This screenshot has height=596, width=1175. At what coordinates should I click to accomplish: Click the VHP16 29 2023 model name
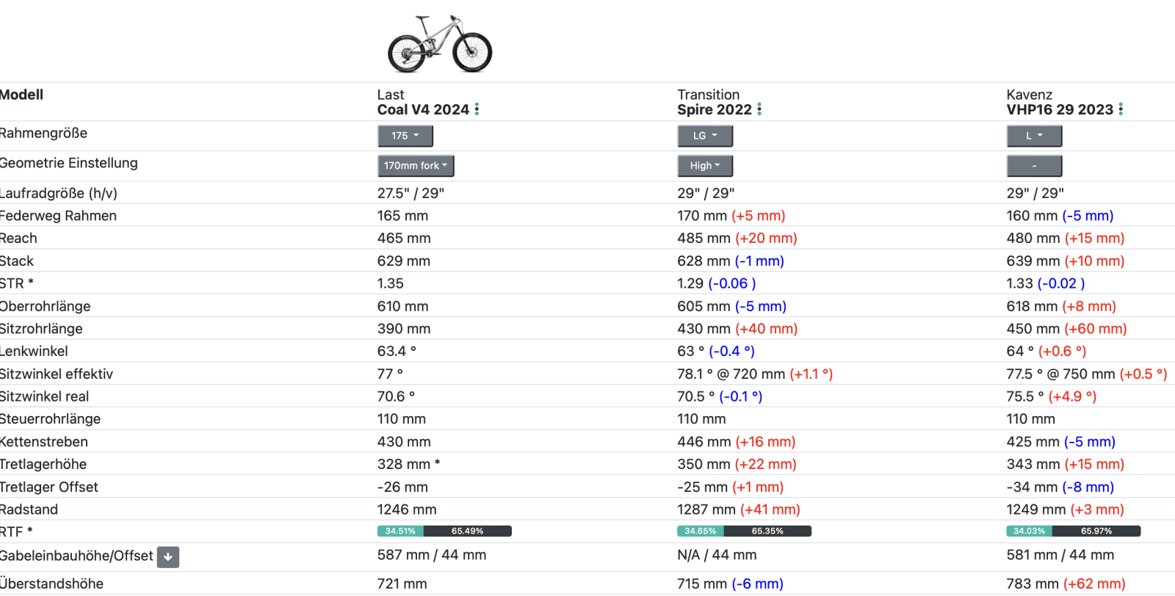[x=1060, y=109]
